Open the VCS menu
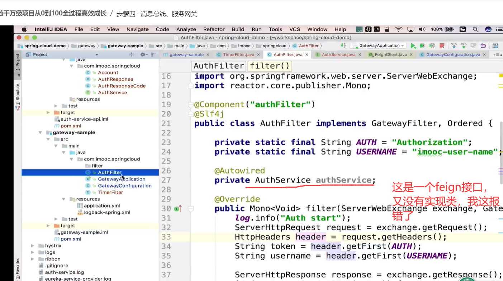 [x=295, y=29]
